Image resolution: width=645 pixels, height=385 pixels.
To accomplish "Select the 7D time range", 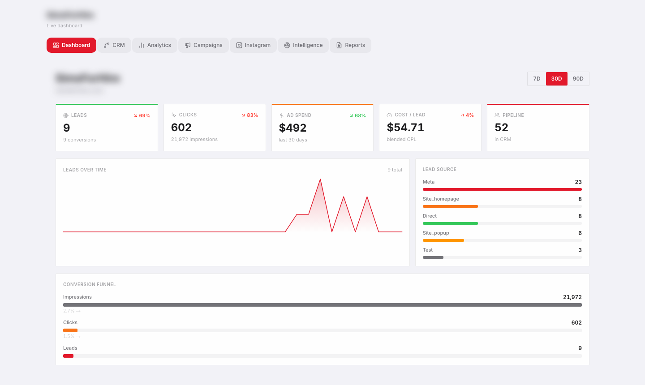I will (537, 79).
